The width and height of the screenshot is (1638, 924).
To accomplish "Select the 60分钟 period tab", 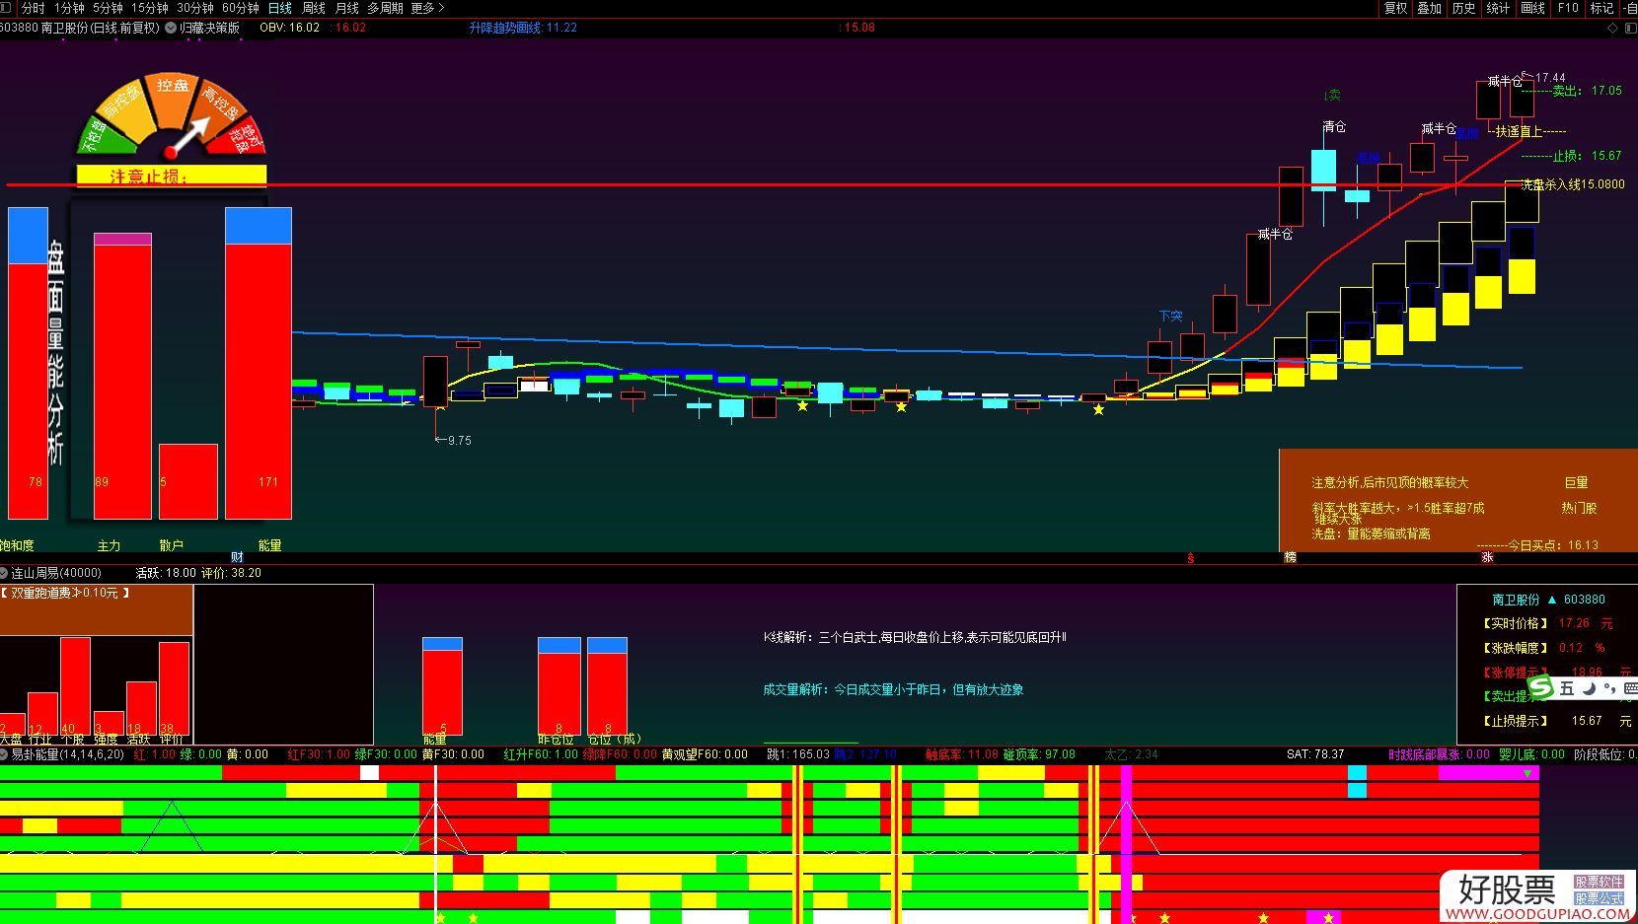I will tap(241, 8).
